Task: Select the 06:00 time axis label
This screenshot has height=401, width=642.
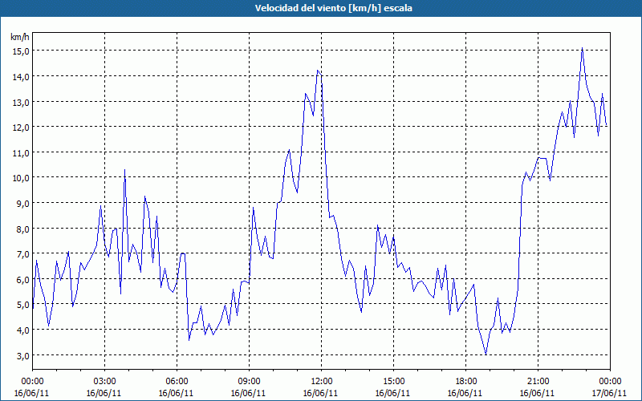Action: coord(177,381)
